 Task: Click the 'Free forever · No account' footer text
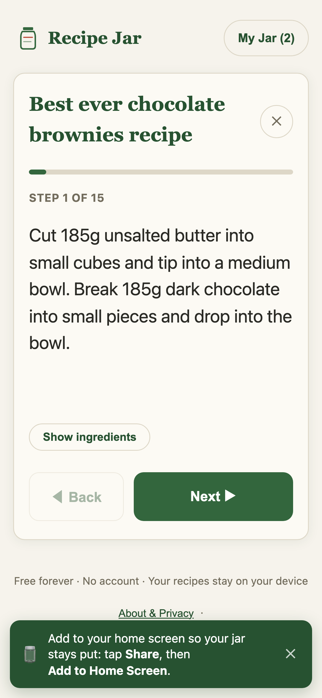(x=77, y=581)
